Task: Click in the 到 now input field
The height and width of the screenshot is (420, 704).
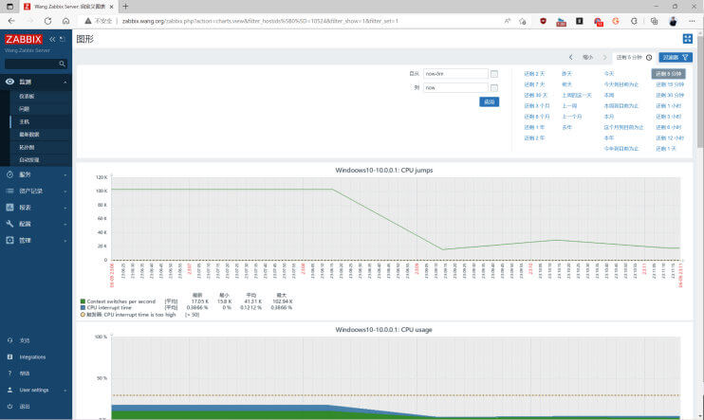Action: pyautogui.click(x=455, y=87)
